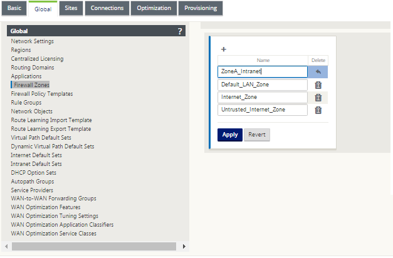Viewport: 393px width, 258px height.
Task: Open Network Objects
Action: tap(31, 111)
